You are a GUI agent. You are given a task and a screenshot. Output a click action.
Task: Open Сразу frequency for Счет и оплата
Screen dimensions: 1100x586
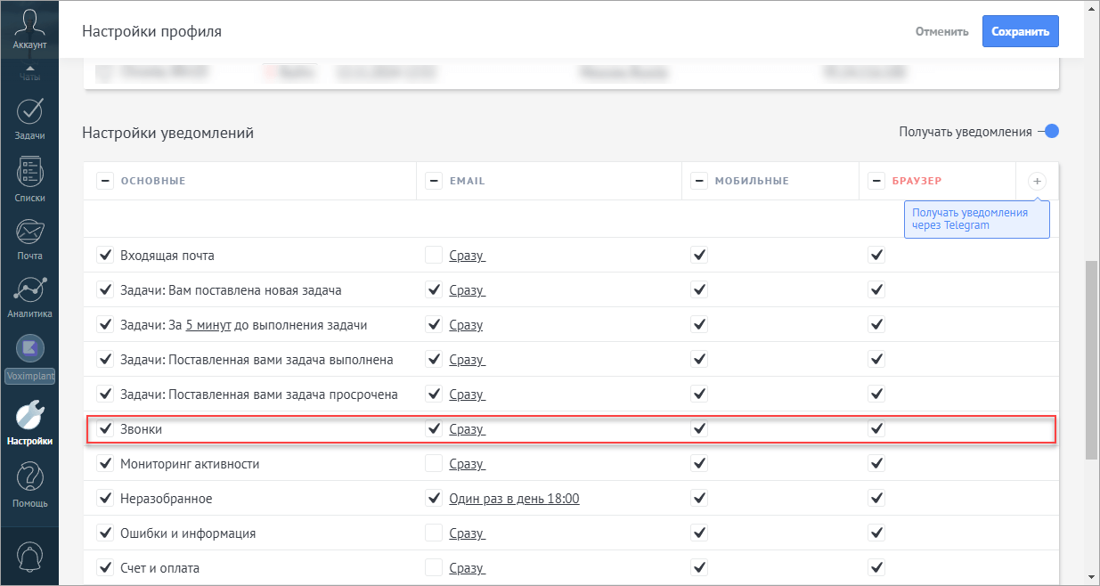click(x=467, y=568)
